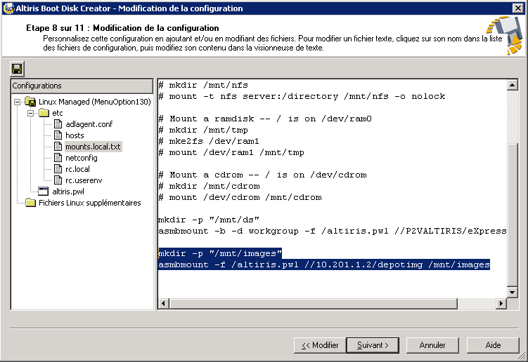The height and width of the screenshot is (362, 528).
Task: Click the highlighted 'mkdir -p "/mnt/images"' line
Action: 220,253
